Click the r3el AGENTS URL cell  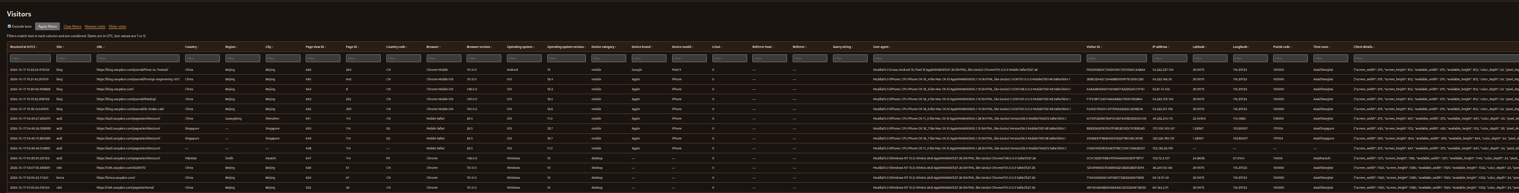[121, 168]
